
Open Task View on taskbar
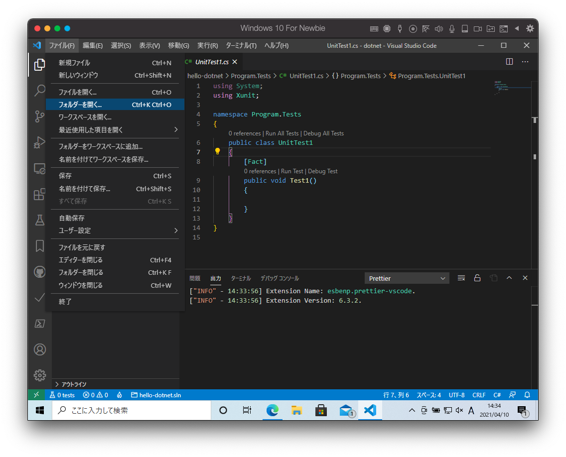(247, 411)
